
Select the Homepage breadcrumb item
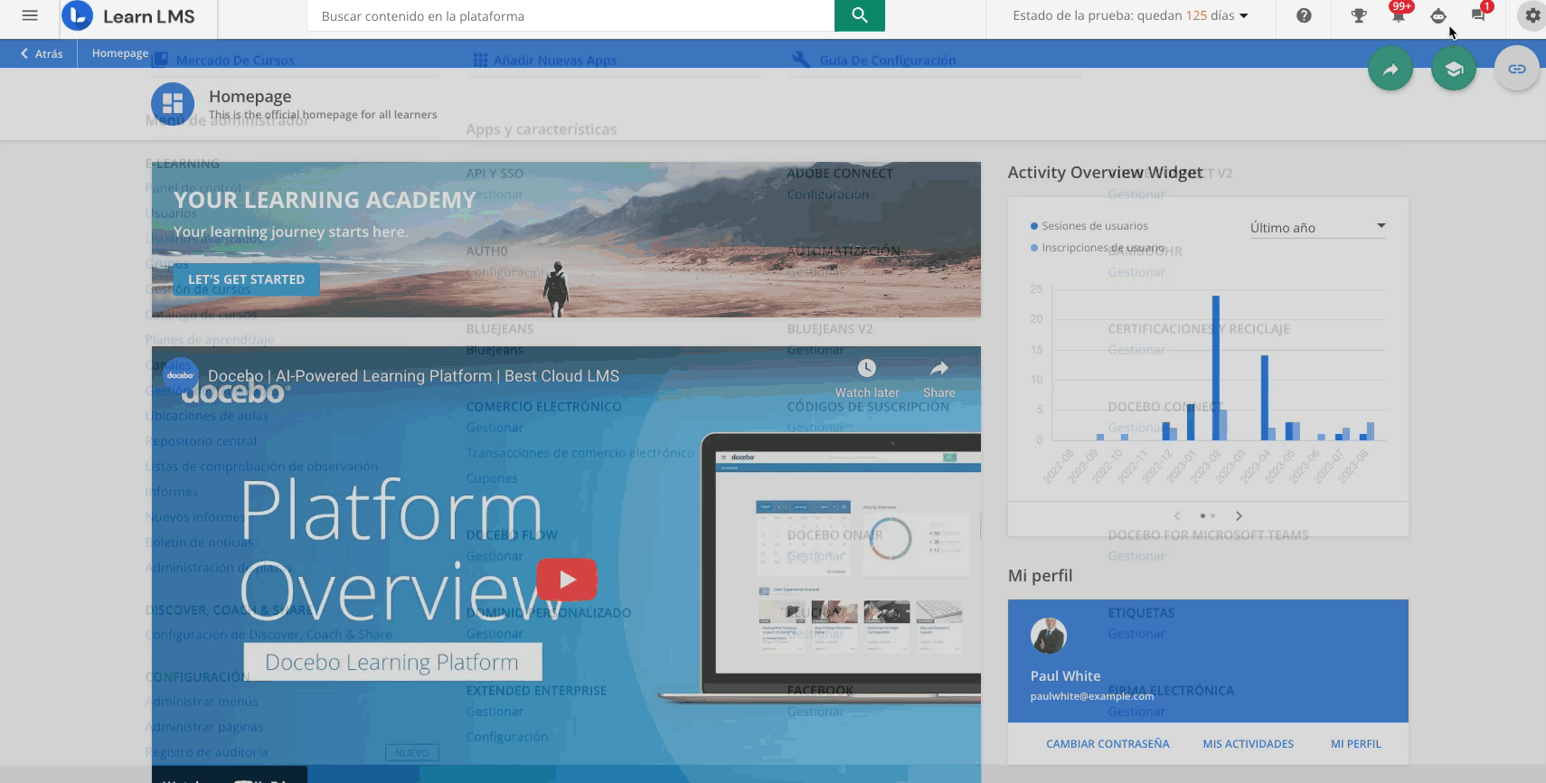[119, 53]
